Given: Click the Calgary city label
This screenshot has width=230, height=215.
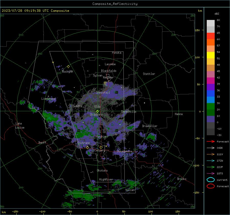Looking at the screenshot, I should tap(100, 150).
